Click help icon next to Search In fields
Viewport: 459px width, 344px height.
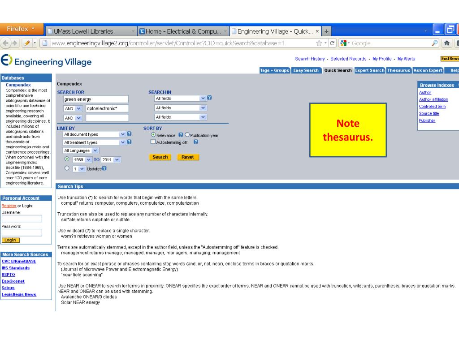pos(210,98)
